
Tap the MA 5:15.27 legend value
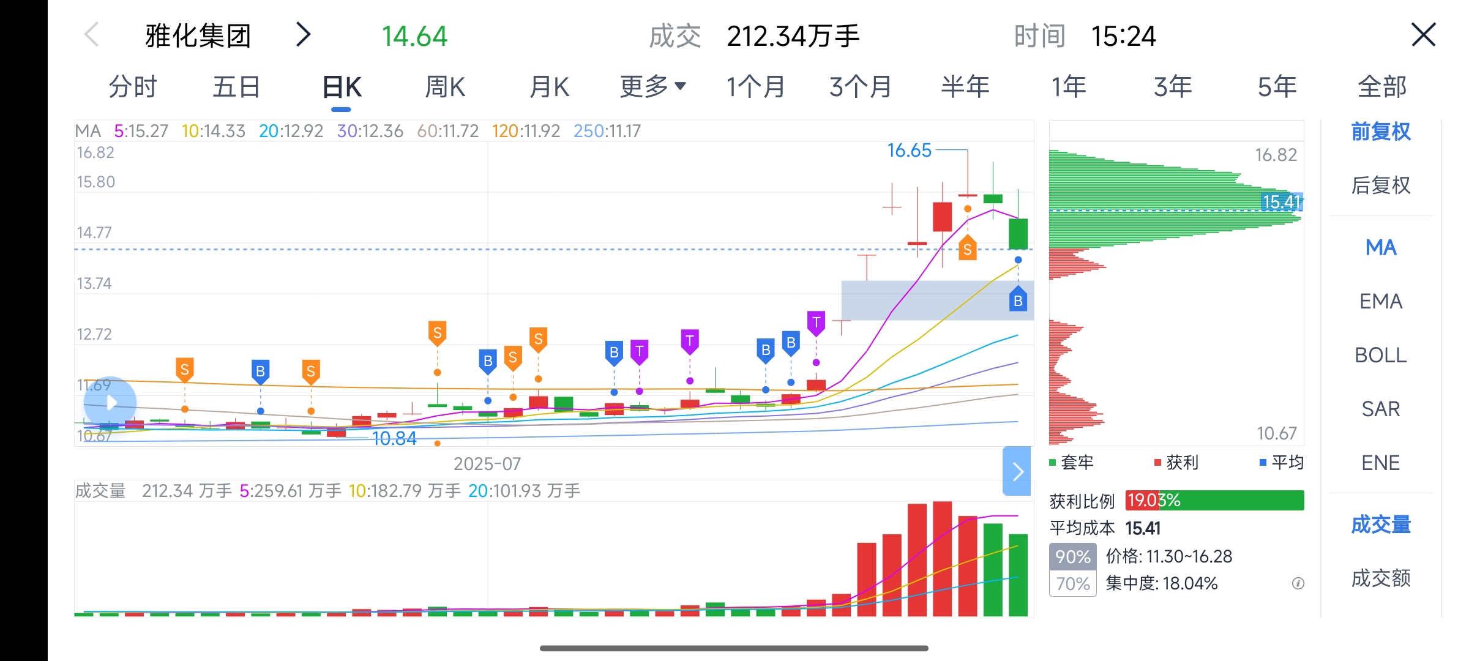141,131
